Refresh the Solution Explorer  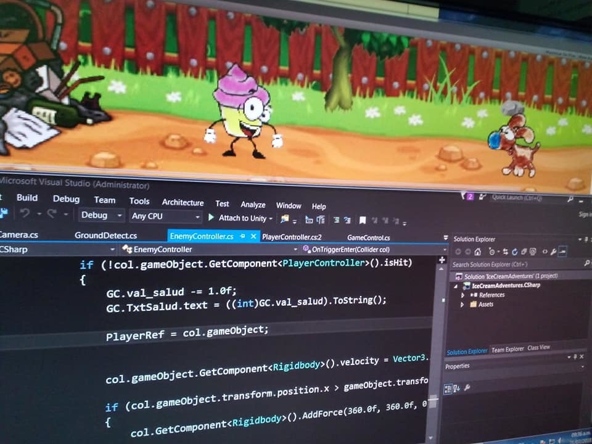[514, 252]
